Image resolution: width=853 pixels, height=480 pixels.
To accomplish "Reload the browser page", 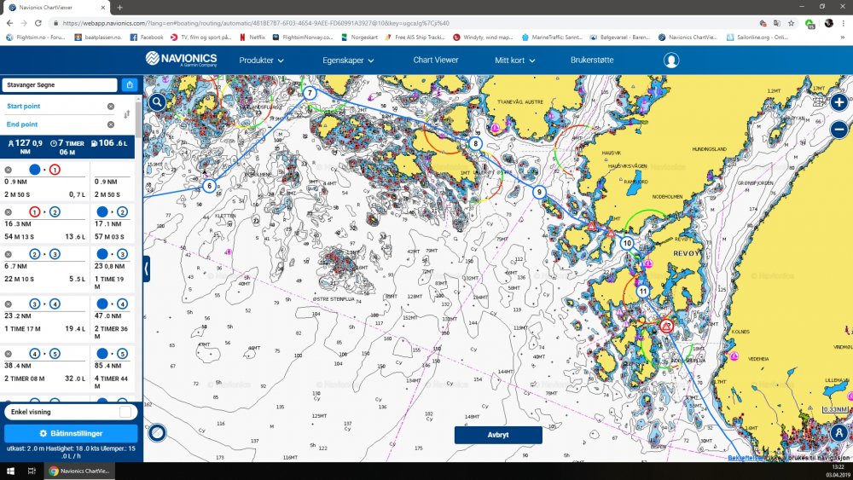I will (x=38, y=23).
